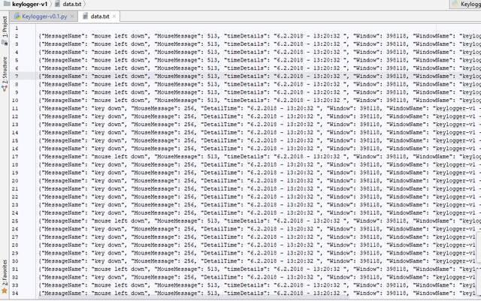Click "MessageName" key on line 16
The height and width of the screenshot is (301, 481).
tap(65, 149)
